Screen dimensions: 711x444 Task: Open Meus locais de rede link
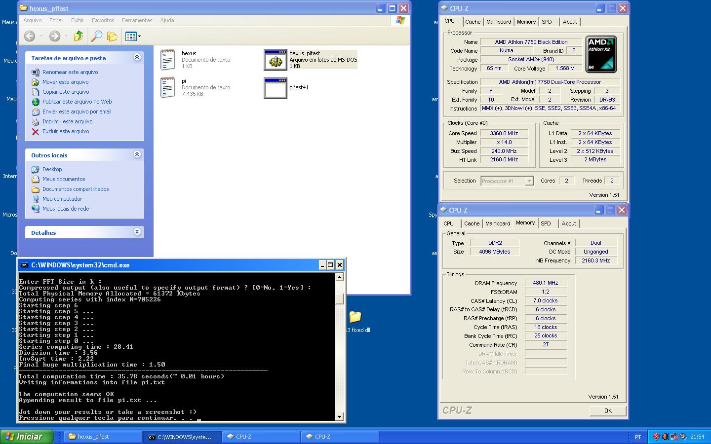(66, 209)
